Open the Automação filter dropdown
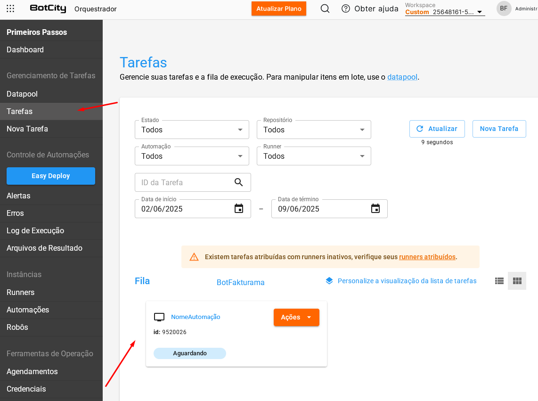 [x=192, y=156]
